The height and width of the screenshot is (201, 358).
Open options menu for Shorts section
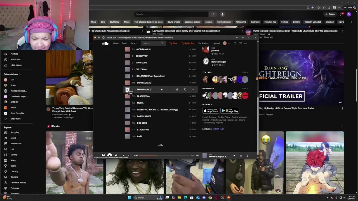(341, 126)
